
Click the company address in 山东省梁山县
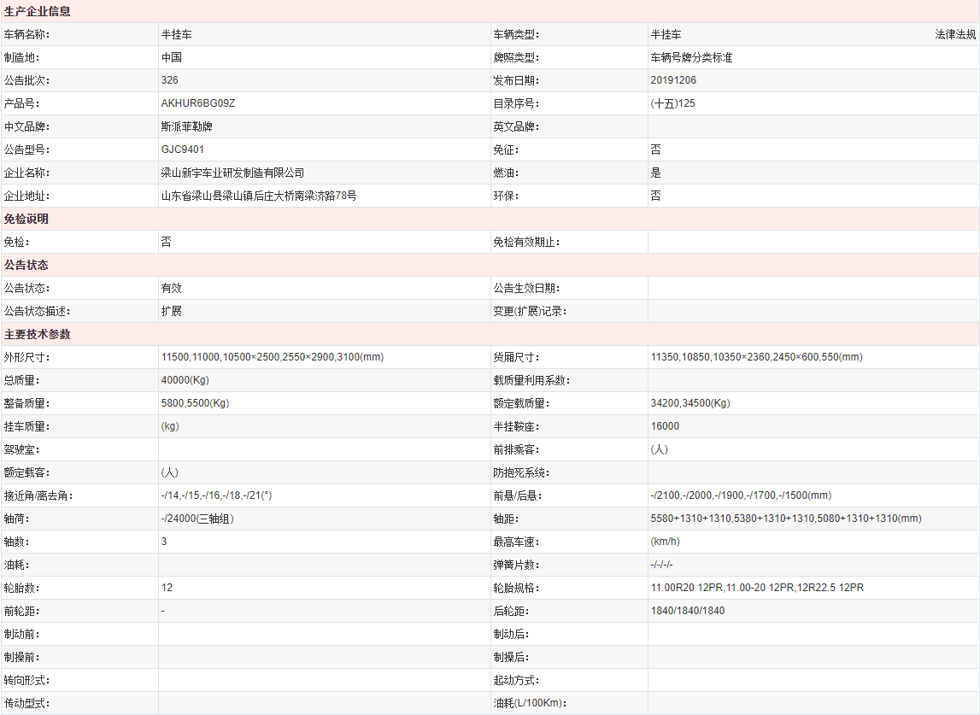[x=258, y=196]
